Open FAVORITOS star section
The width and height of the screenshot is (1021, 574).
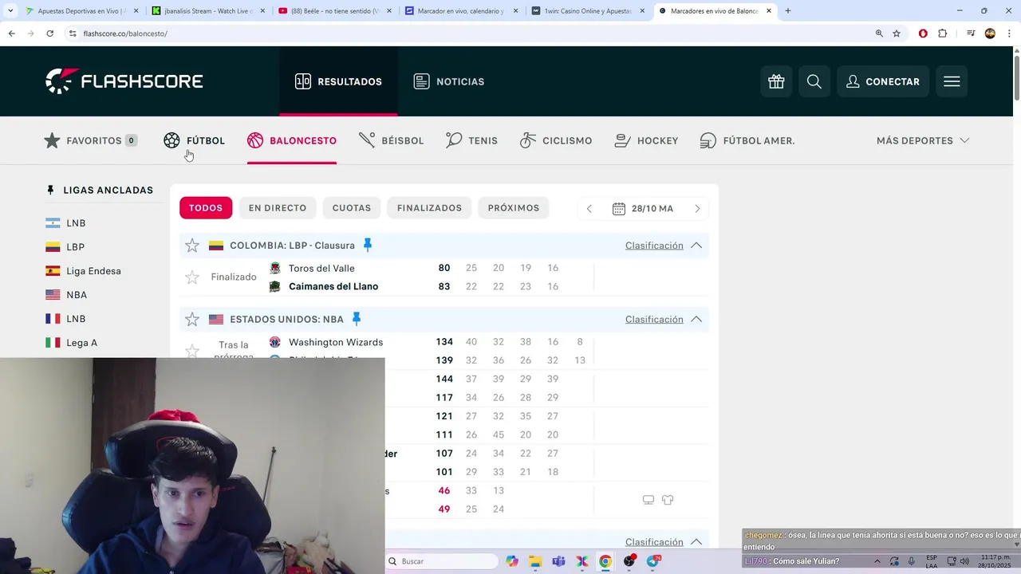(x=91, y=140)
